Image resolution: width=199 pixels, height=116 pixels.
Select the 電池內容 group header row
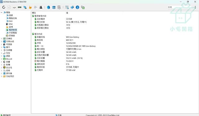tap(37, 34)
